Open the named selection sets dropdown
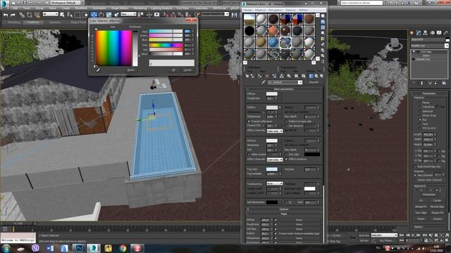The height and width of the screenshot is (253, 451). click(215, 14)
